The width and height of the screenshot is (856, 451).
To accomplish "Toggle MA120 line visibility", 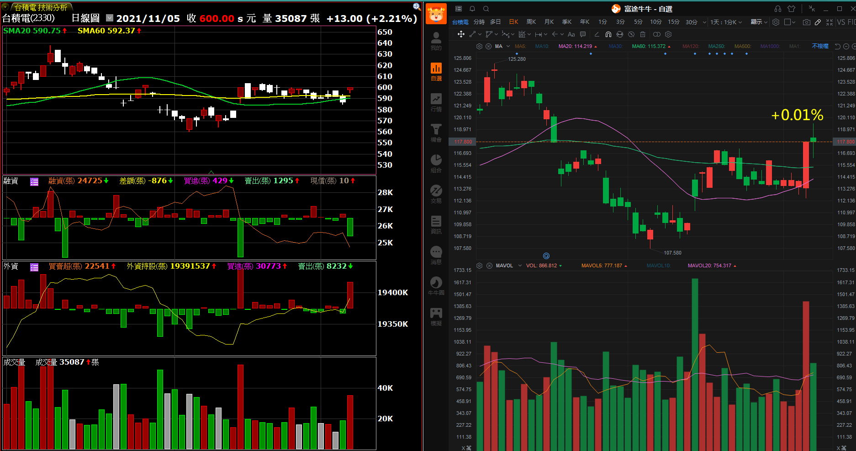I will pos(691,46).
